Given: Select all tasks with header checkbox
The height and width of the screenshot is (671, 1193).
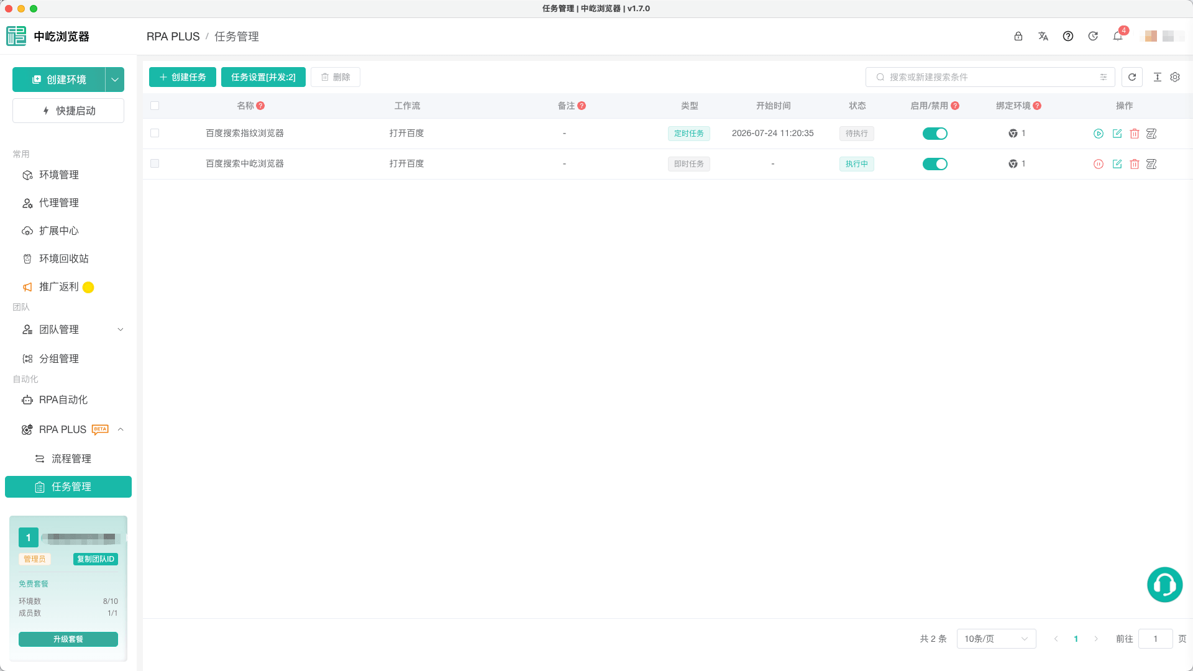Looking at the screenshot, I should point(155,106).
